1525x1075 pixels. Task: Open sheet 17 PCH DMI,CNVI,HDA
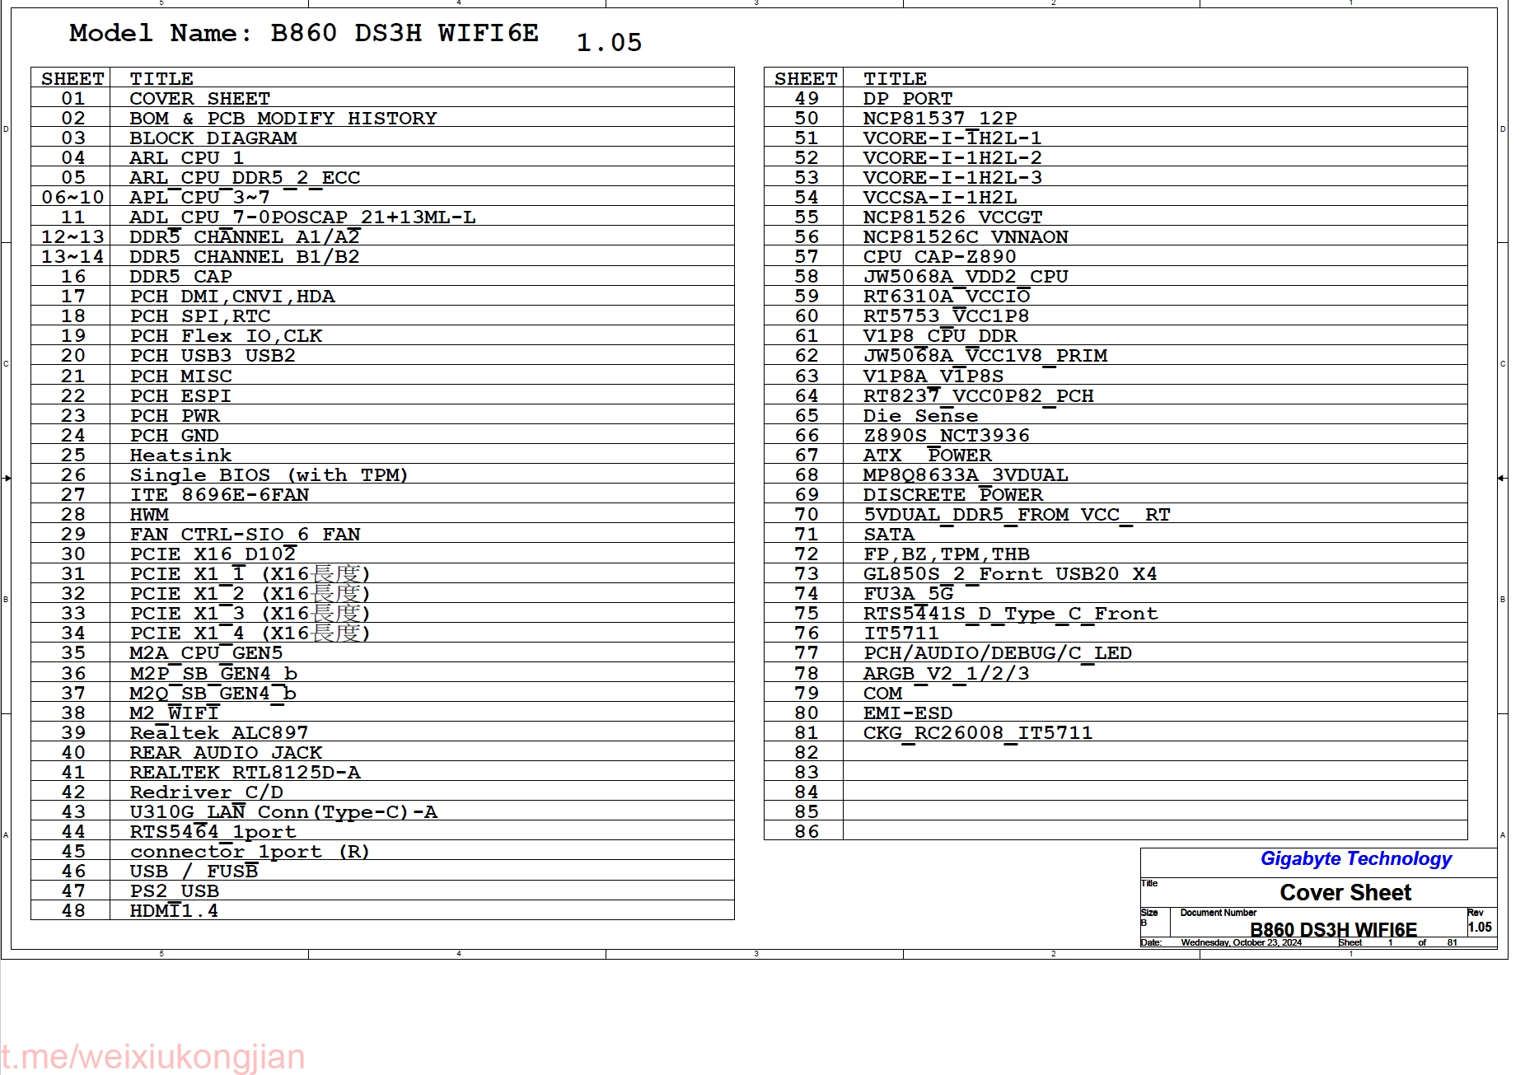[232, 296]
